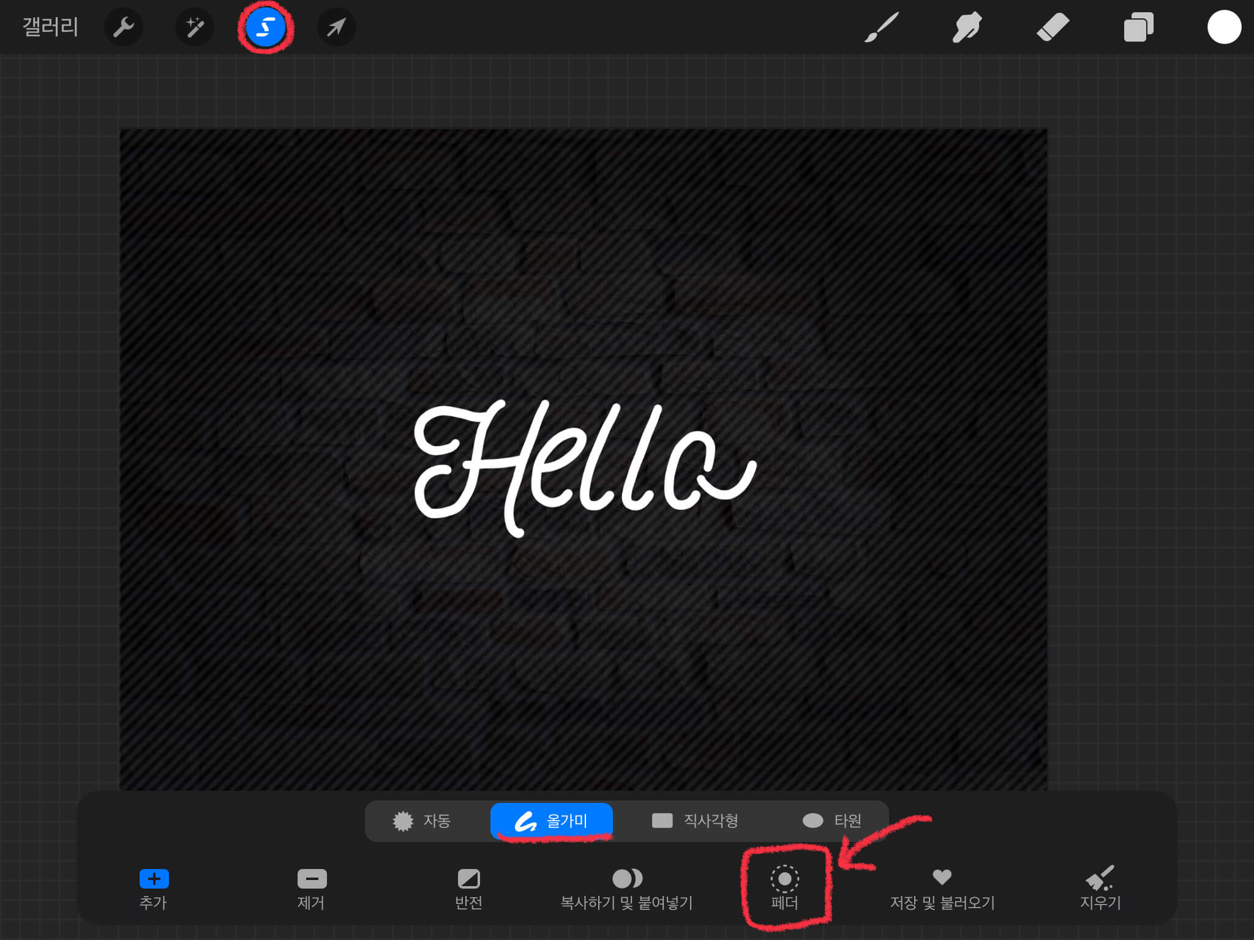Open the white color picker circle
The height and width of the screenshot is (940, 1254).
click(x=1223, y=28)
